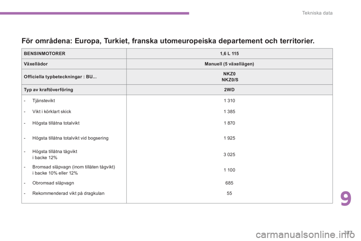Click the 'Växellådor' row label
Image resolution: width=361 pixels, height=241 pixels.
click(x=36, y=64)
